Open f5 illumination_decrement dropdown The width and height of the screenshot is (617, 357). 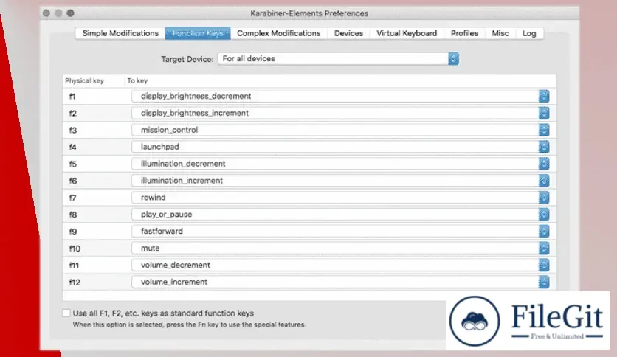(x=340, y=164)
